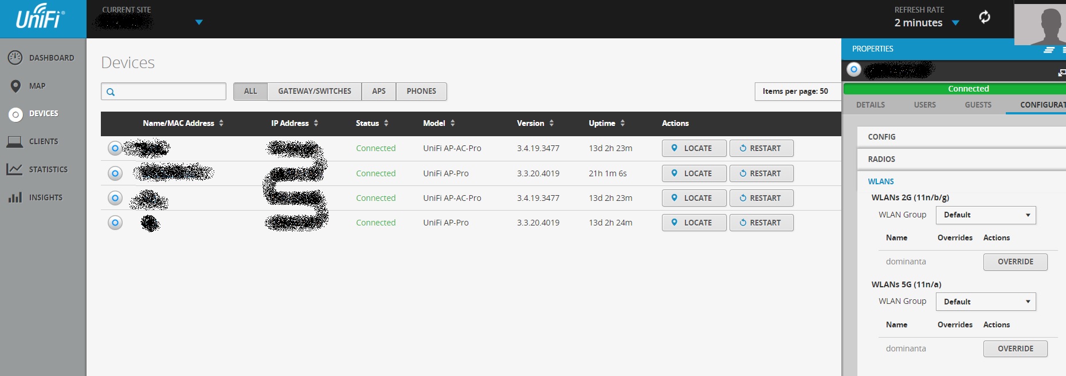The height and width of the screenshot is (376, 1066).
Task: Open the Refresh Rate dropdown
Action: point(927,23)
